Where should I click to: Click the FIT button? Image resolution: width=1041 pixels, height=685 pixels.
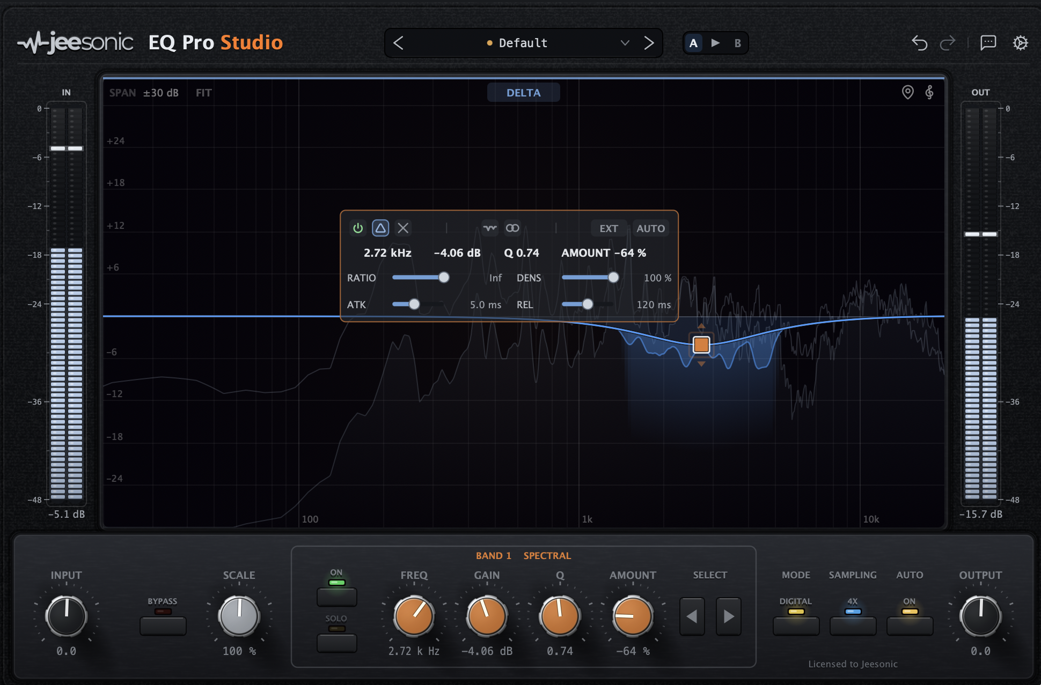(203, 93)
